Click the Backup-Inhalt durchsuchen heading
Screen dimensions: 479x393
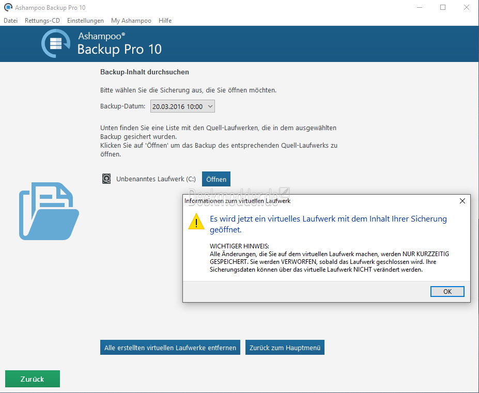pyautogui.click(x=145, y=72)
